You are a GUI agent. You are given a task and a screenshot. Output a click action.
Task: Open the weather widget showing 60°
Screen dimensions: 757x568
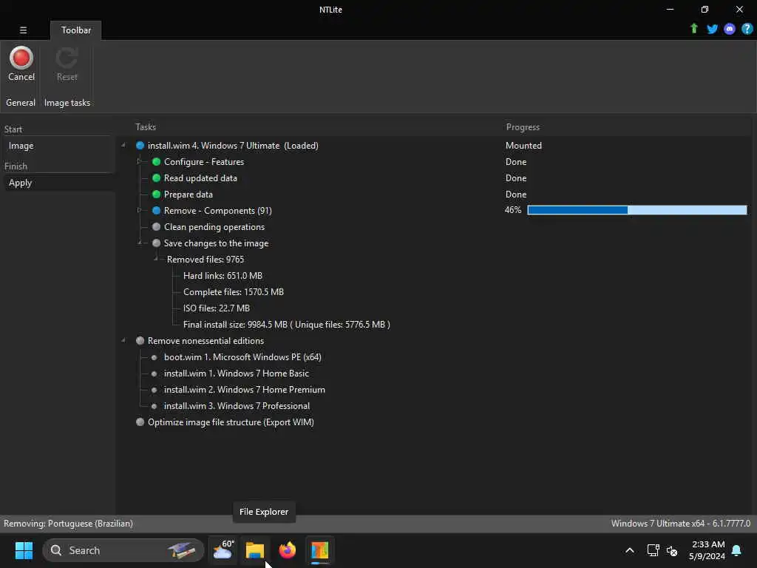pyautogui.click(x=223, y=550)
